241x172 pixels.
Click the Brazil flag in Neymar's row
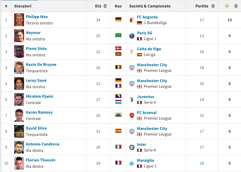(118, 35)
